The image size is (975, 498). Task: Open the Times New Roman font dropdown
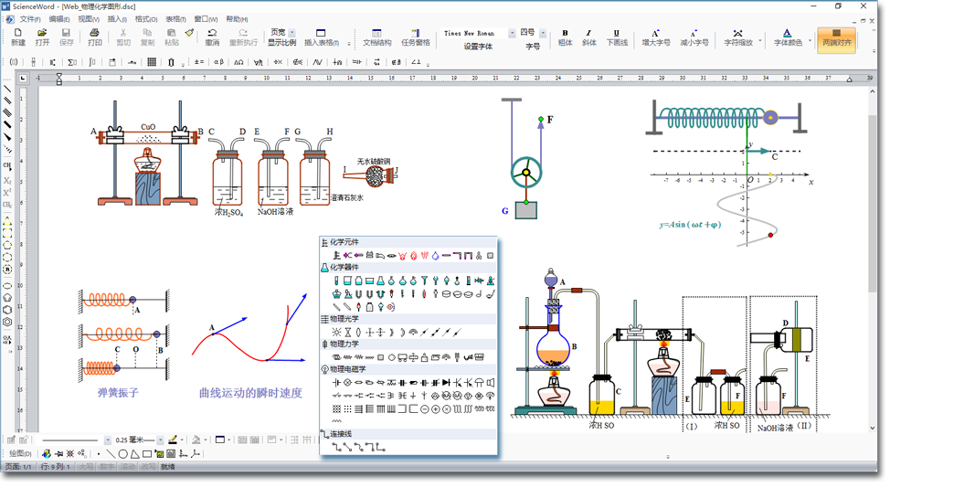(512, 34)
